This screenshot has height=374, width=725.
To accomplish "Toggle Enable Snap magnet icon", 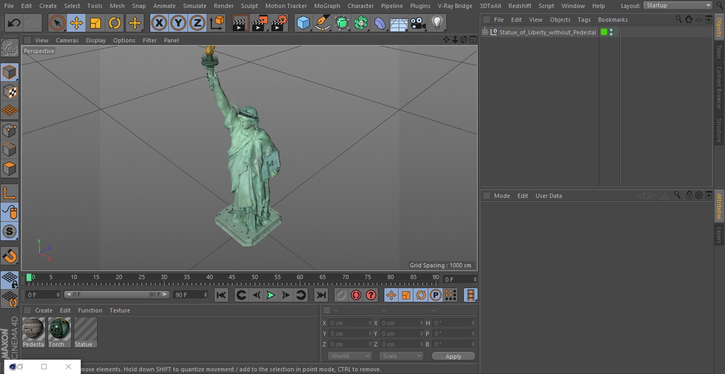I will click(x=10, y=256).
